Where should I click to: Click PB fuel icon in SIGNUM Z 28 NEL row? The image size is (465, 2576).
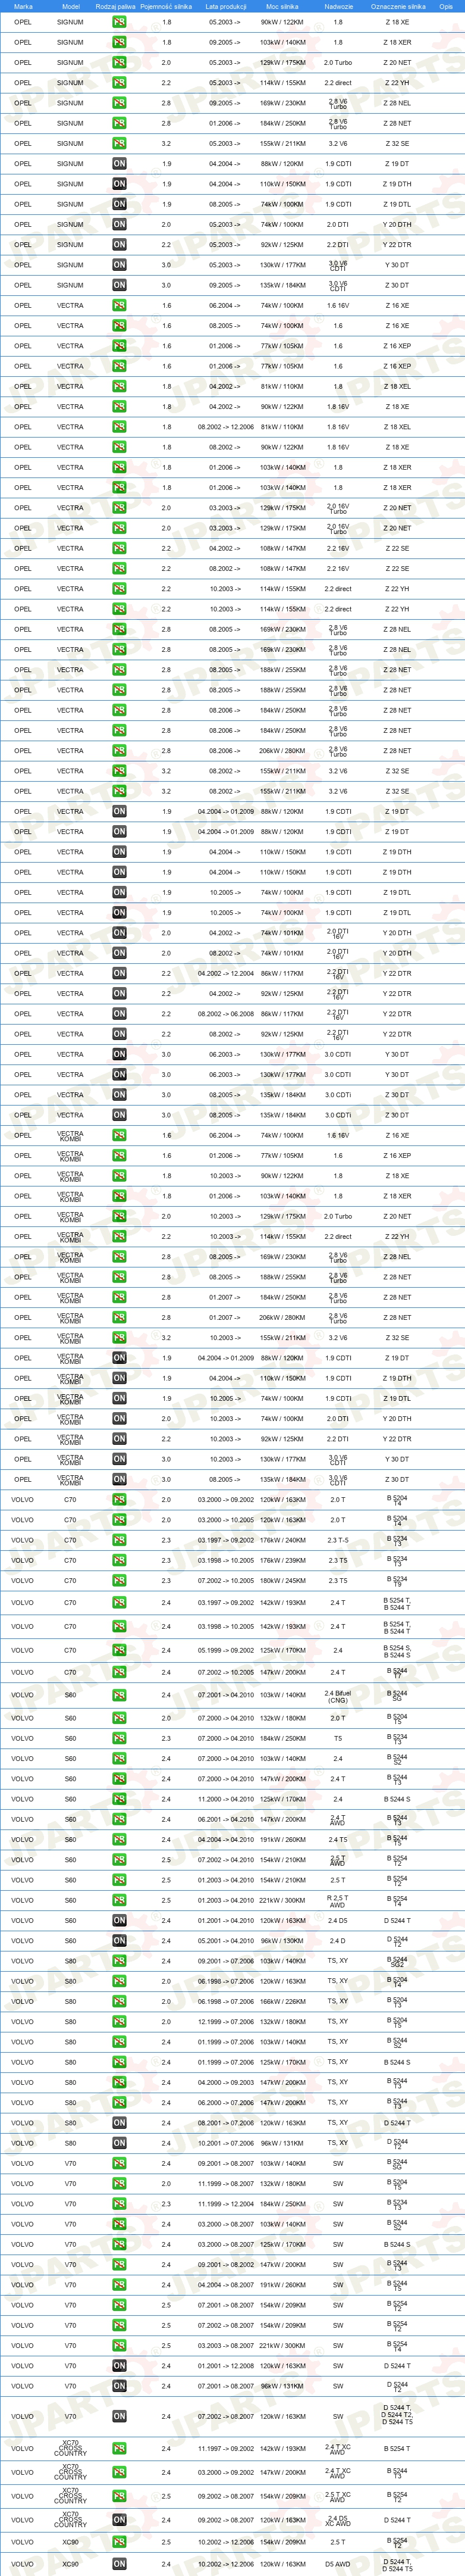coord(119,103)
